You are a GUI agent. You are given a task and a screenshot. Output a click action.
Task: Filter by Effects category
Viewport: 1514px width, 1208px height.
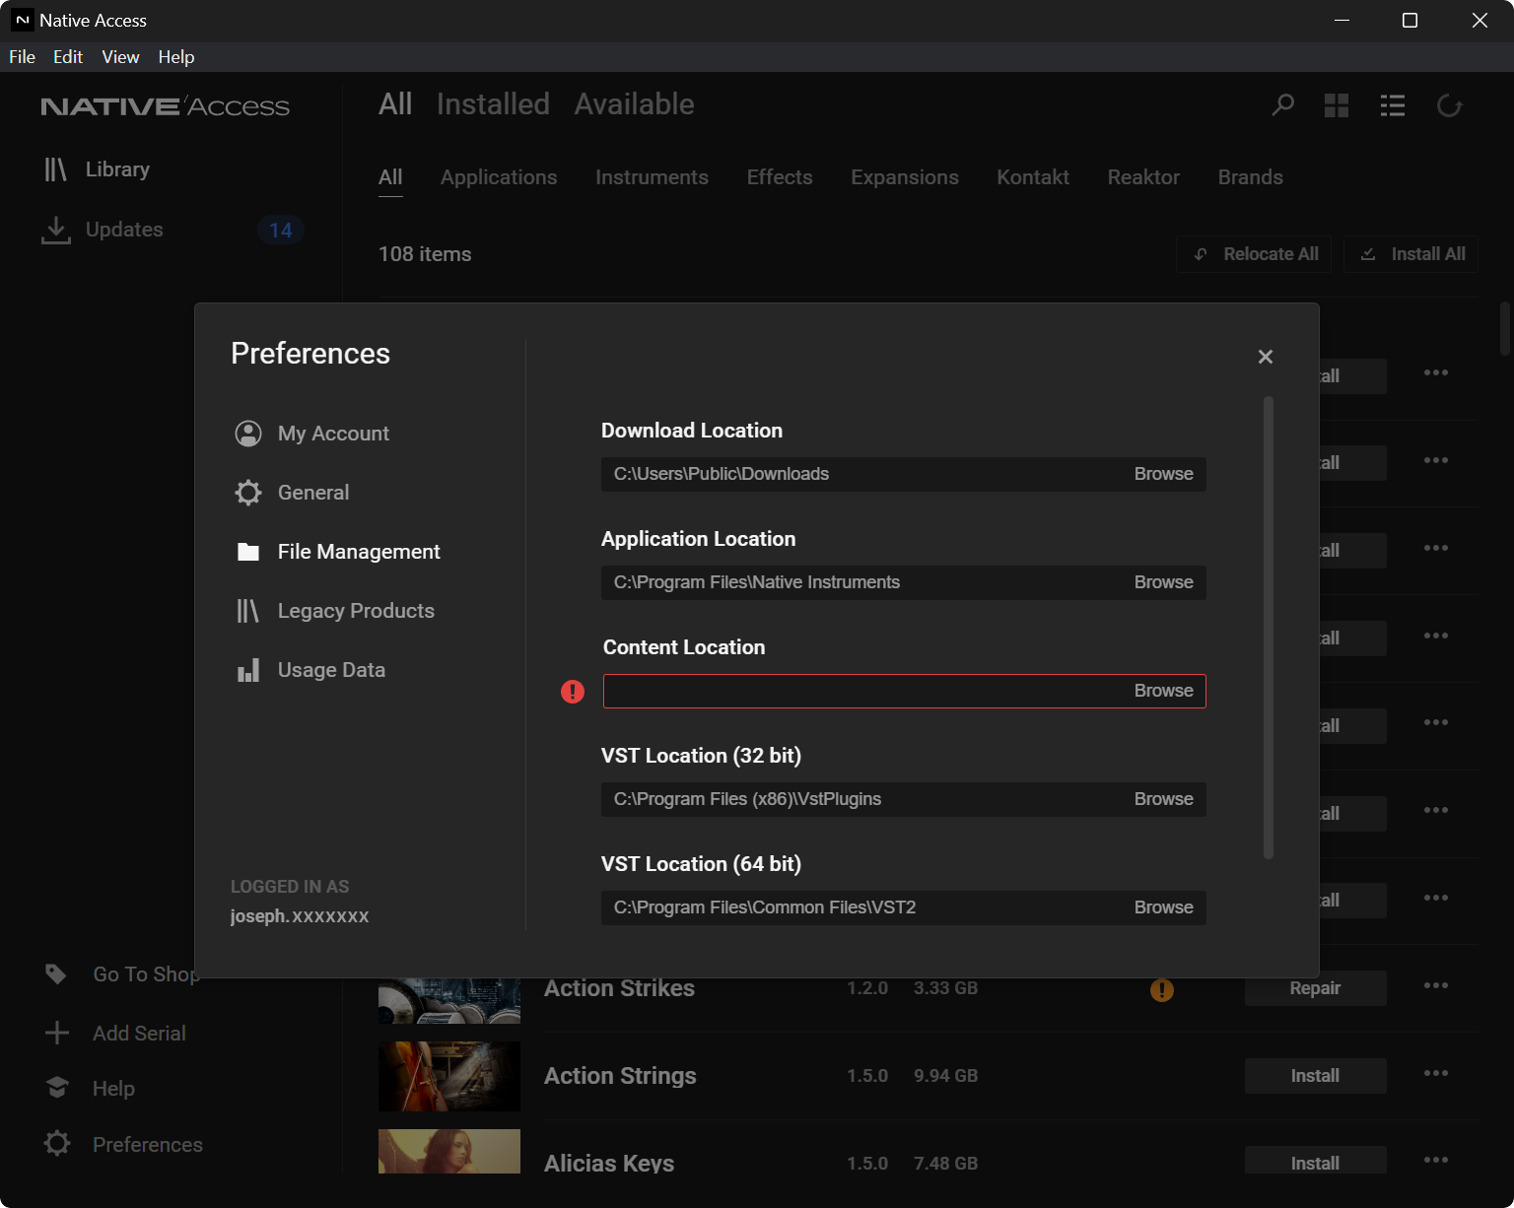(x=780, y=177)
